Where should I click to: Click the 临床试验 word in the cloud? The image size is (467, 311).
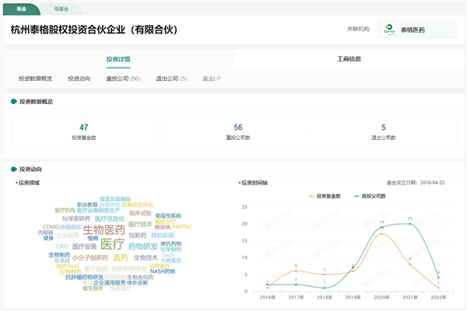tap(140, 213)
